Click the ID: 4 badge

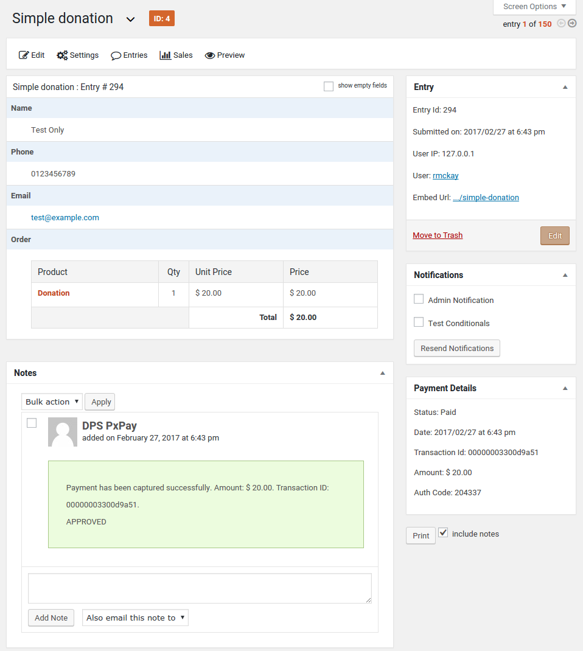coord(162,19)
